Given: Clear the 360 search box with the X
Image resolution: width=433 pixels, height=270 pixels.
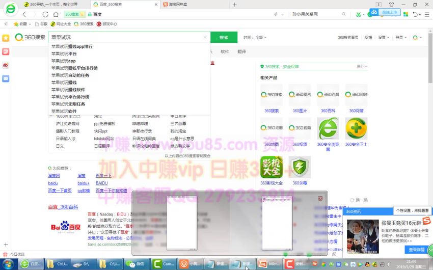Looking at the screenshot, I should [x=205, y=37].
